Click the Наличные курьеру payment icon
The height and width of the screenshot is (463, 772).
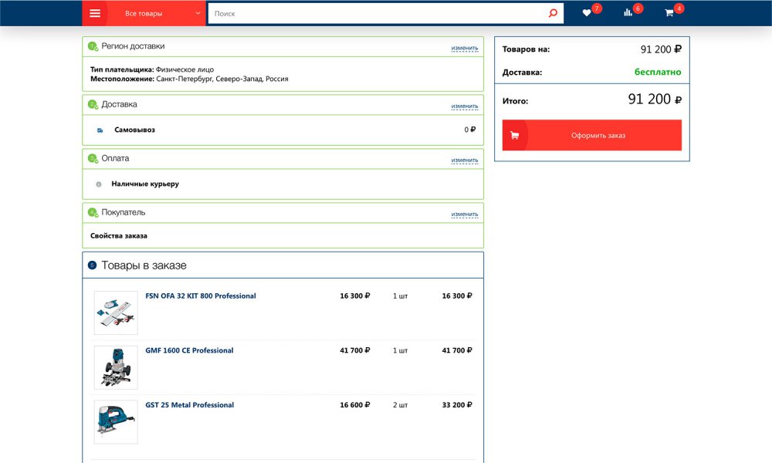pyautogui.click(x=99, y=184)
